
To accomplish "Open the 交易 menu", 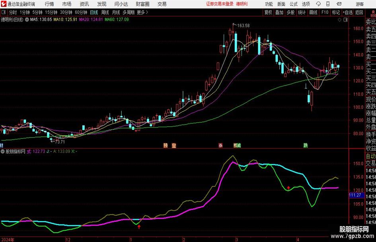I will pos(162,4).
